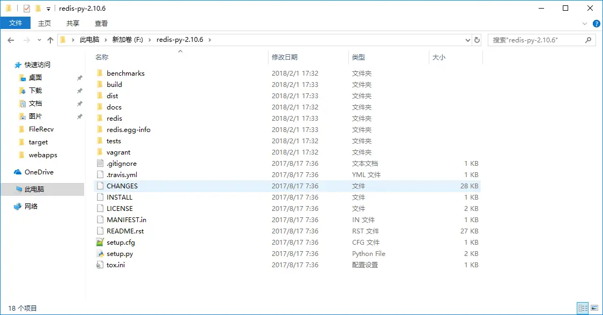
Task: Select the redis folder icon
Action: [100, 118]
